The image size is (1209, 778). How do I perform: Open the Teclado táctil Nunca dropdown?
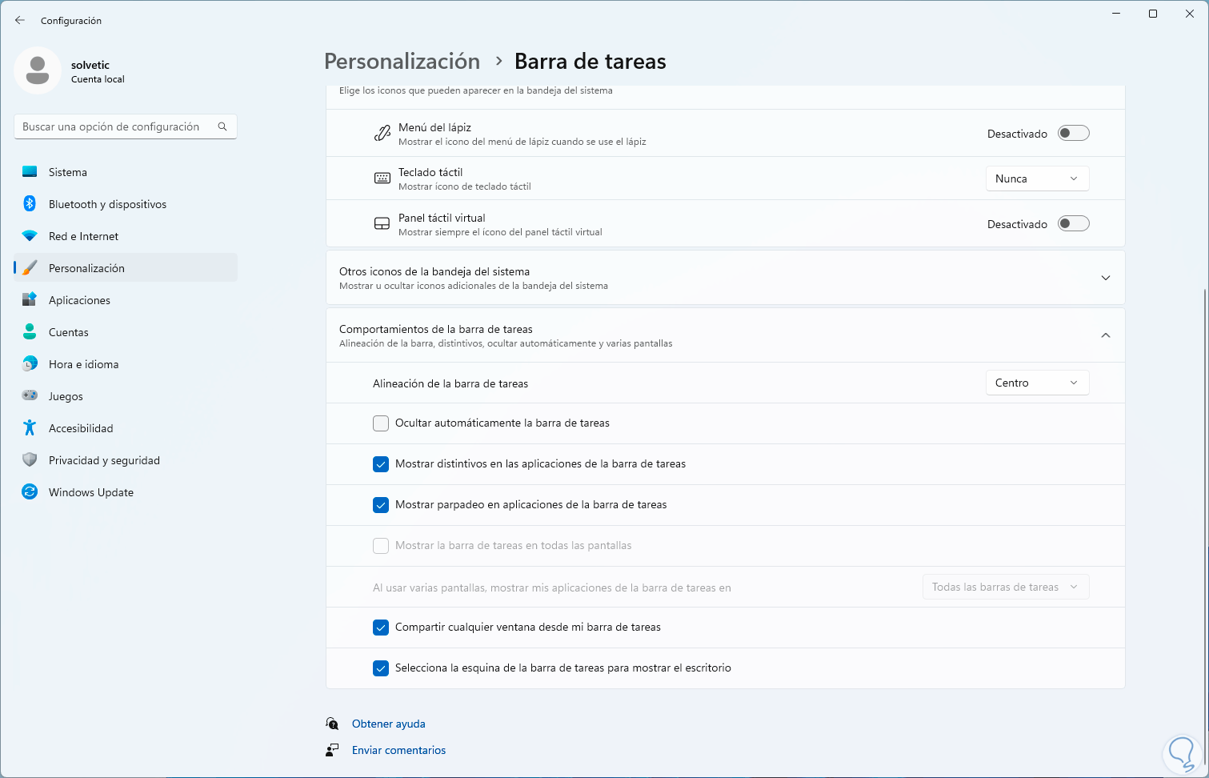[1037, 178]
